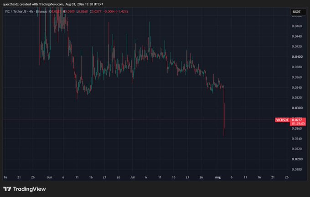Click the 0.0380 price axis label

coord(297,67)
